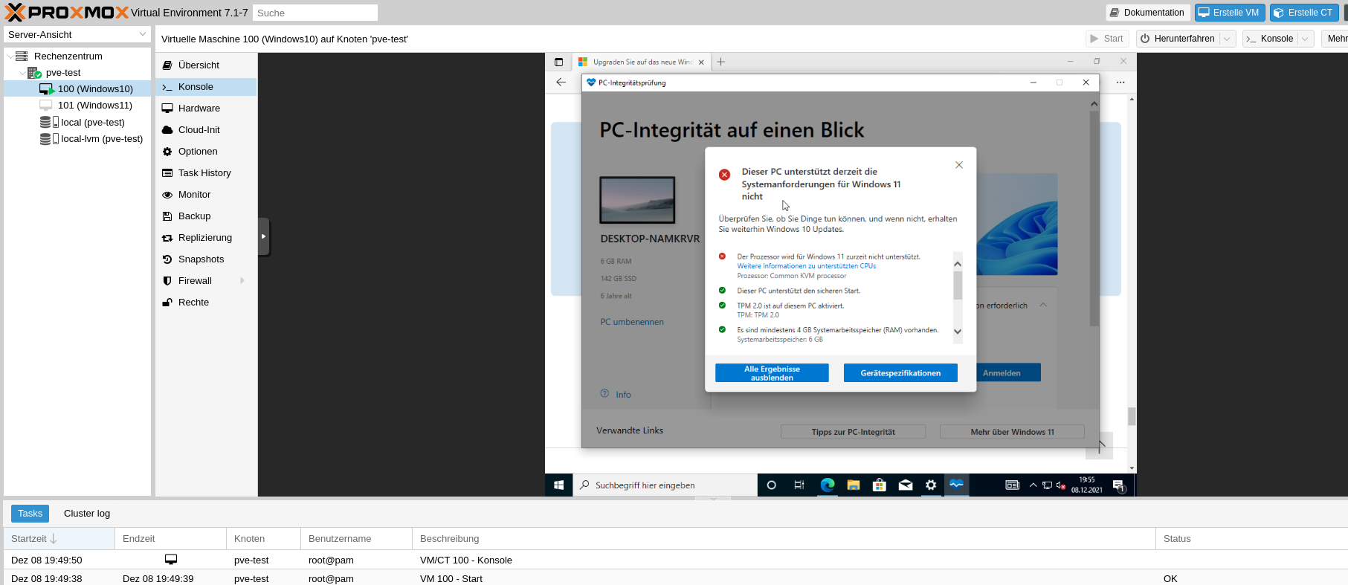
Task: Collapse the pve-test node expander
Action: coord(22,73)
